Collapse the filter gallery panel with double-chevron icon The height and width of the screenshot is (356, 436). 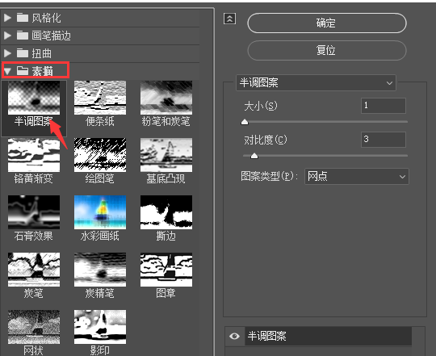point(229,19)
